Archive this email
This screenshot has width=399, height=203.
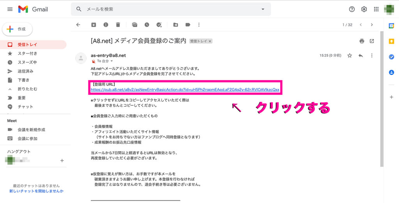coord(94,25)
